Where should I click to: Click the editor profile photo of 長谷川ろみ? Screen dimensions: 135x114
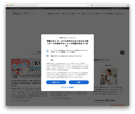[109, 76]
